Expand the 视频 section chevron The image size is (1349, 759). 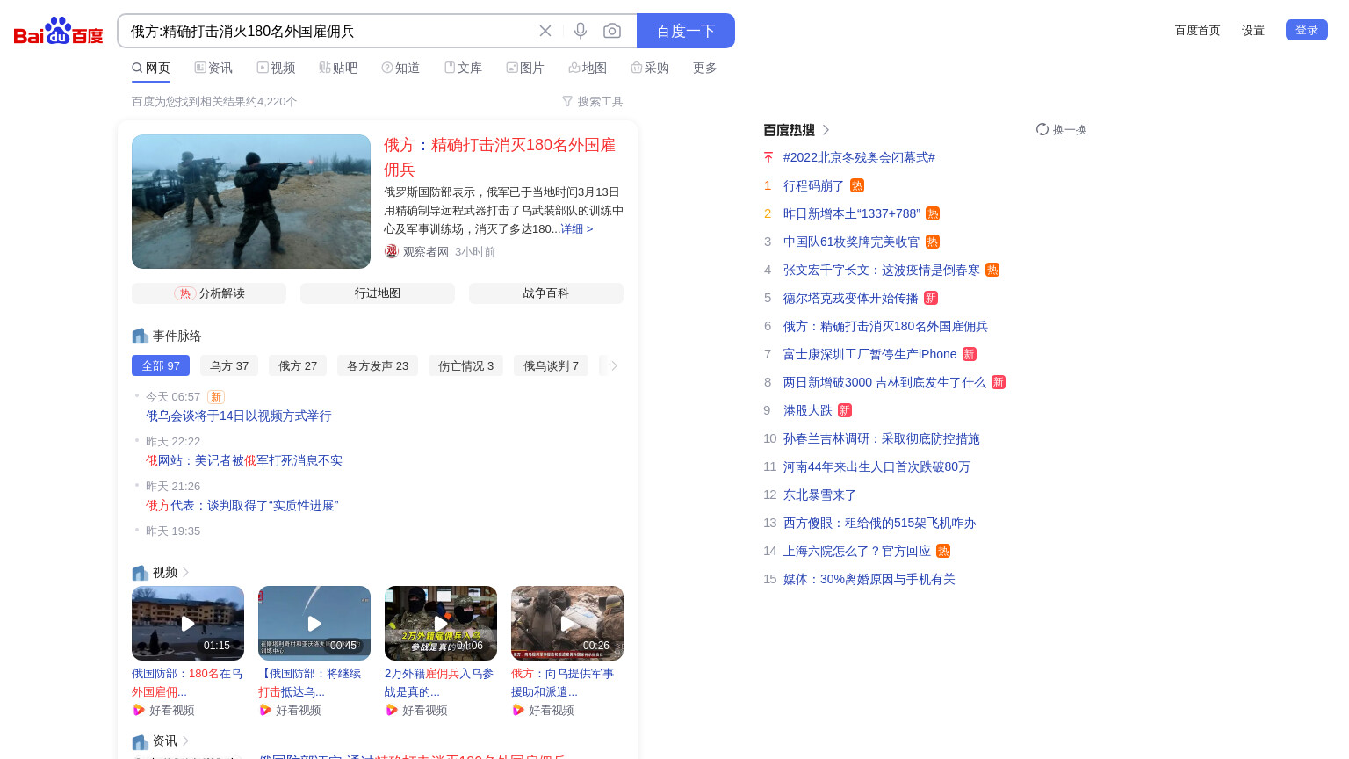185,572
